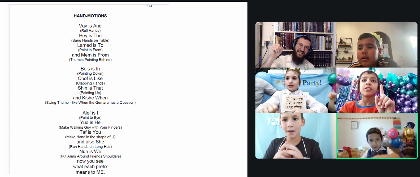This screenshot has height=177, width=420.
Task: Click the line "Chof is Like"
Action: [x=90, y=79]
